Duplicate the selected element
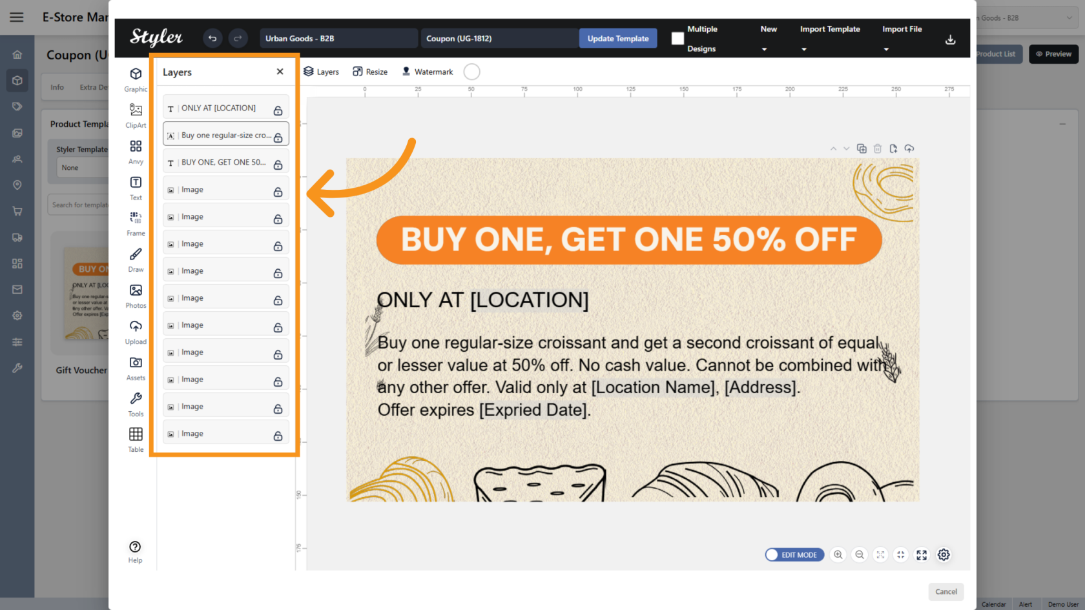This screenshot has width=1085, height=610. click(x=862, y=148)
